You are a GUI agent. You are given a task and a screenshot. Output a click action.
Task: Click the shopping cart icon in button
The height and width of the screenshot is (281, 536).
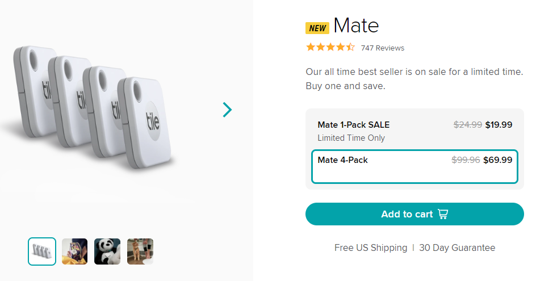coord(443,214)
